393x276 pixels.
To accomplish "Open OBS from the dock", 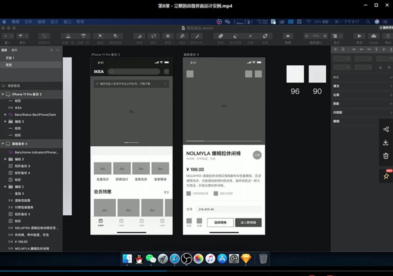I will coord(187,259).
